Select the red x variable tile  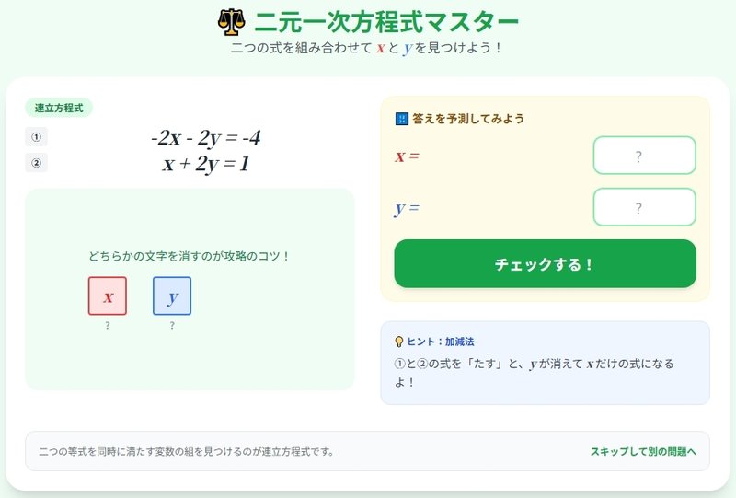108,296
